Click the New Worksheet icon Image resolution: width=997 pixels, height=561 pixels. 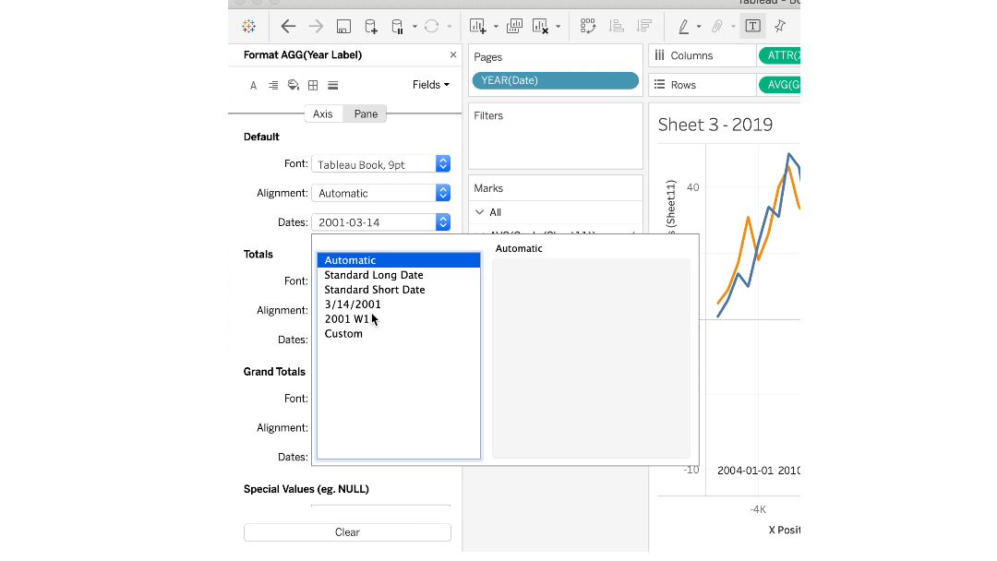pyautogui.click(x=477, y=26)
